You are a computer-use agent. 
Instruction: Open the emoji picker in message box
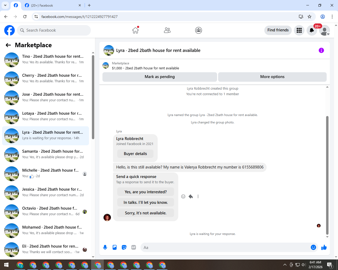point(313,247)
